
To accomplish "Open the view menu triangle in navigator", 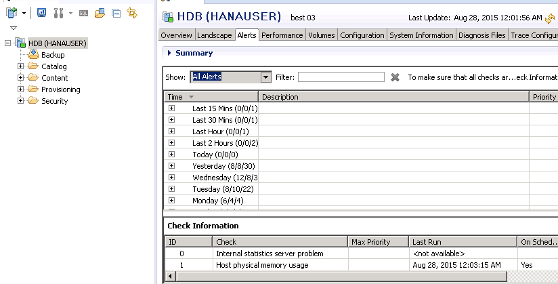I will [13, 28].
